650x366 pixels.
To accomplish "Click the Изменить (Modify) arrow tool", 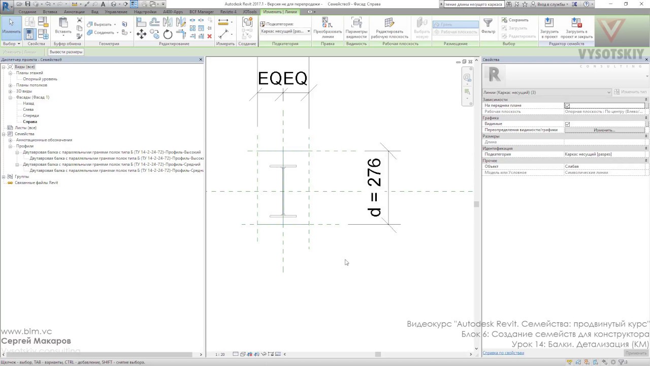I will pos(11,27).
